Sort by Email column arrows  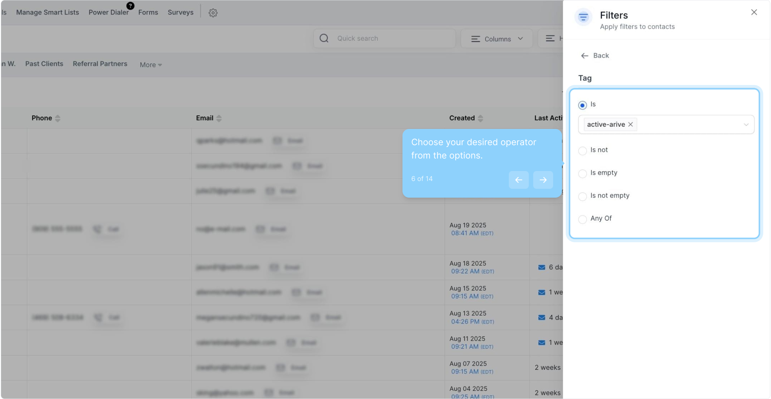click(x=219, y=118)
